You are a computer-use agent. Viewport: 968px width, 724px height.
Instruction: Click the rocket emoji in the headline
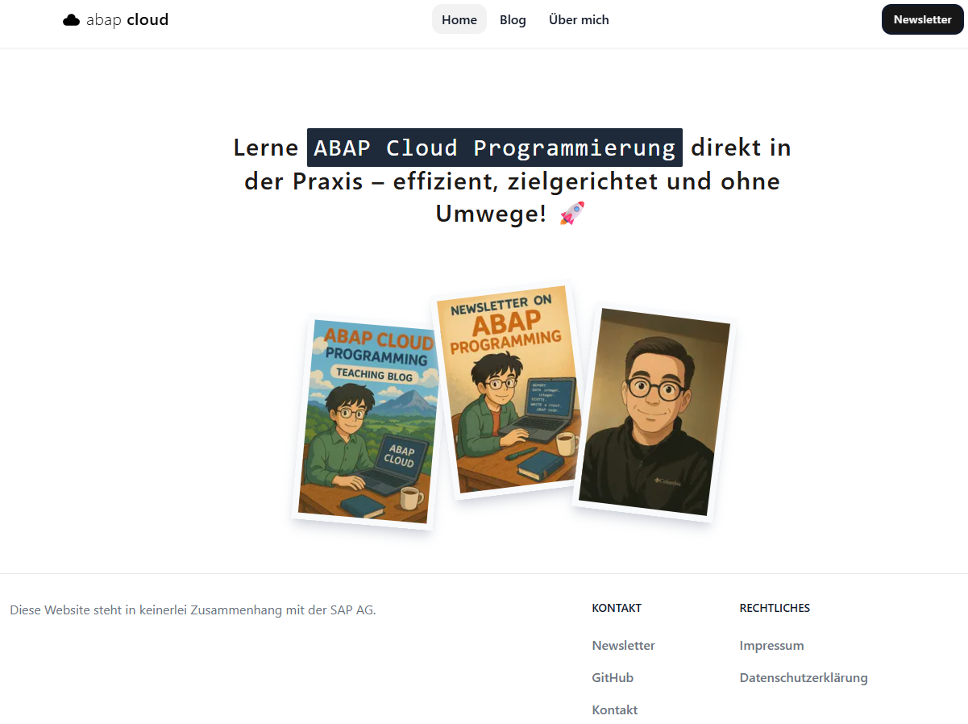click(x=571, y=214)
